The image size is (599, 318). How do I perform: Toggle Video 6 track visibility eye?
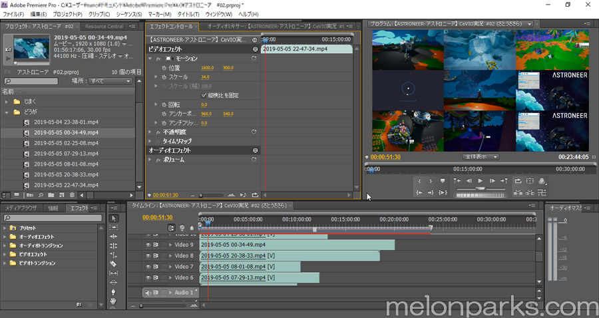click(148, 277)
